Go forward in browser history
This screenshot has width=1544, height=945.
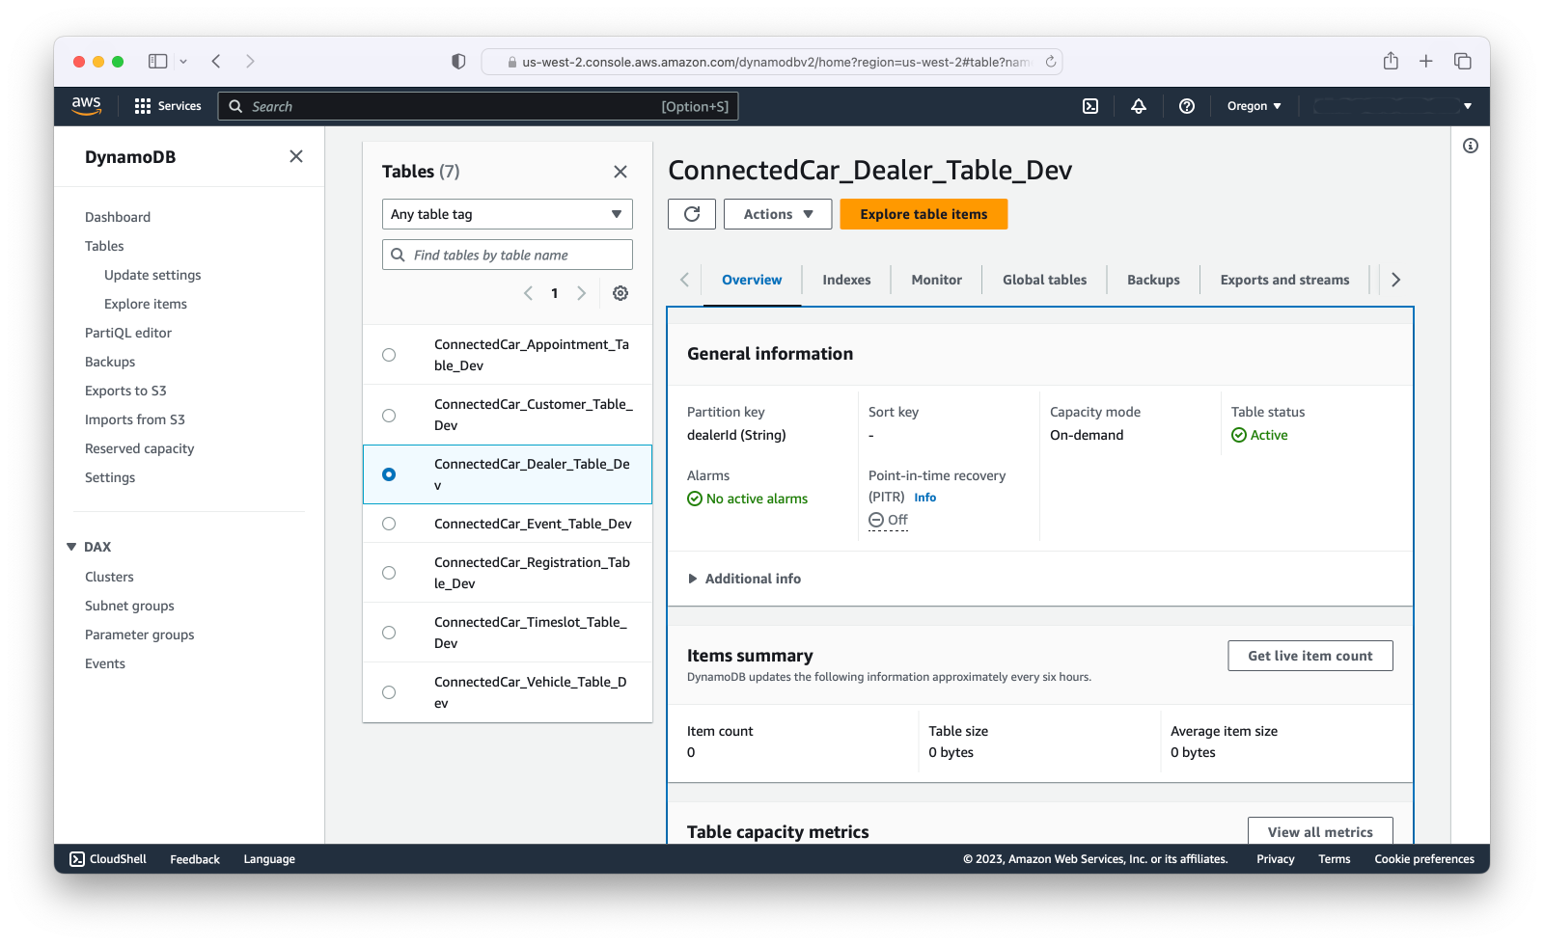(x=250, y=61)
